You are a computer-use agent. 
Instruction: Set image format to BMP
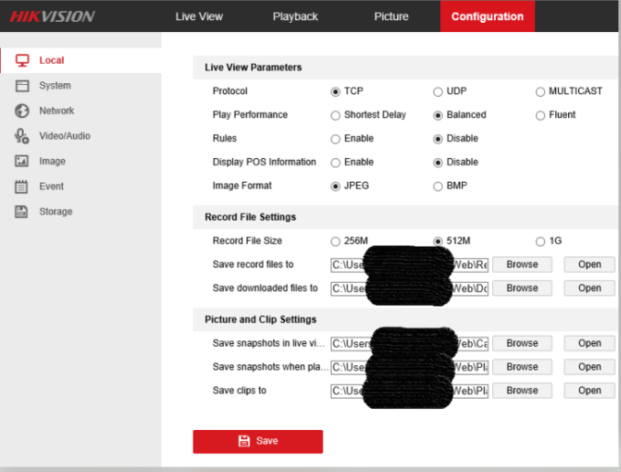(x=438, y=186)
